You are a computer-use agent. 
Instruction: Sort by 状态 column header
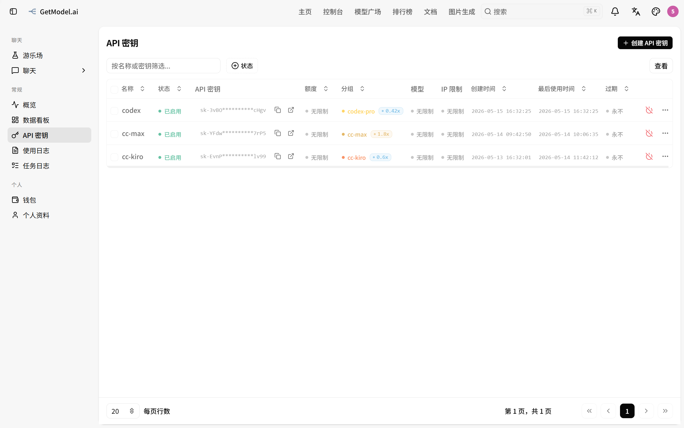[x=170, y=89]
